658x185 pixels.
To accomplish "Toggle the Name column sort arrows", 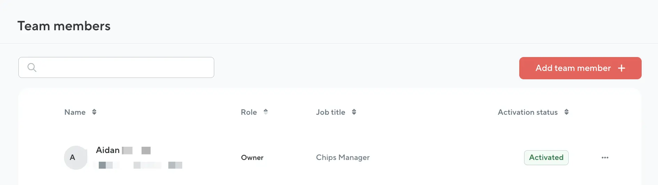I will tap(94, 112).
